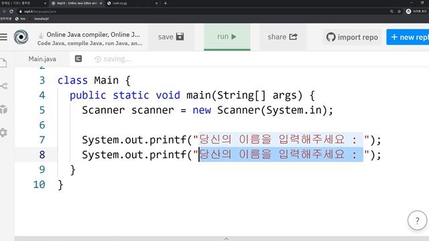Click the Java language icon beside the title
429x241 pixels.
41,35
